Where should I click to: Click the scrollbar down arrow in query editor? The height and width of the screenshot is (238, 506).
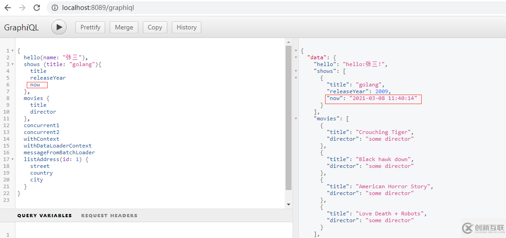click(x=288, y=204)
